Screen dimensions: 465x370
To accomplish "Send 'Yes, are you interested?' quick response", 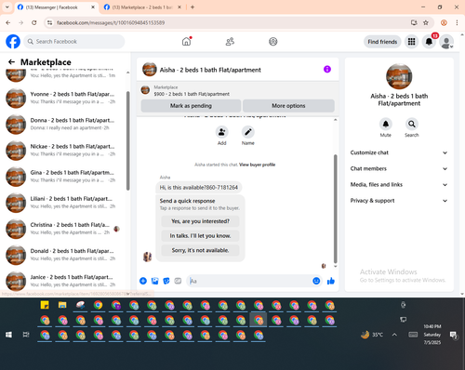I will pyautogui.click(x=200, y=221).
